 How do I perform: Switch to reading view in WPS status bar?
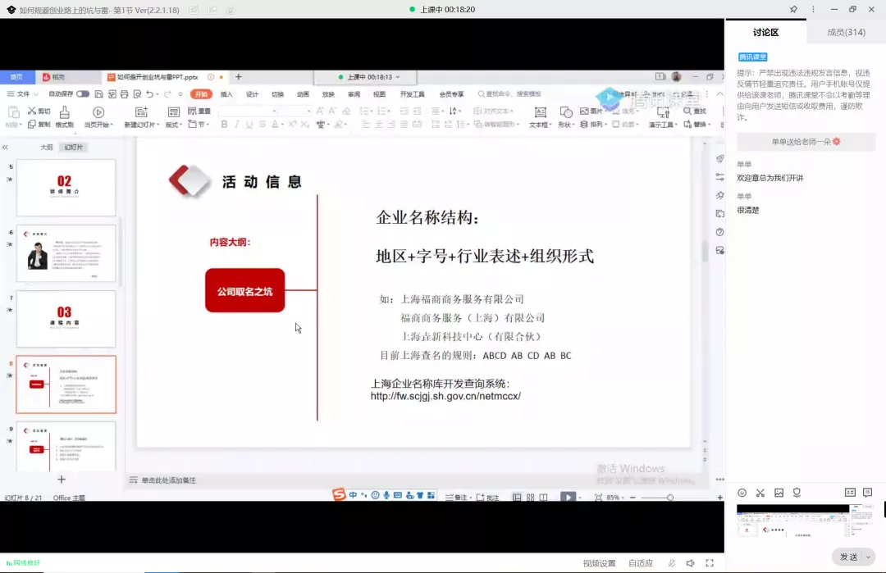543,498
